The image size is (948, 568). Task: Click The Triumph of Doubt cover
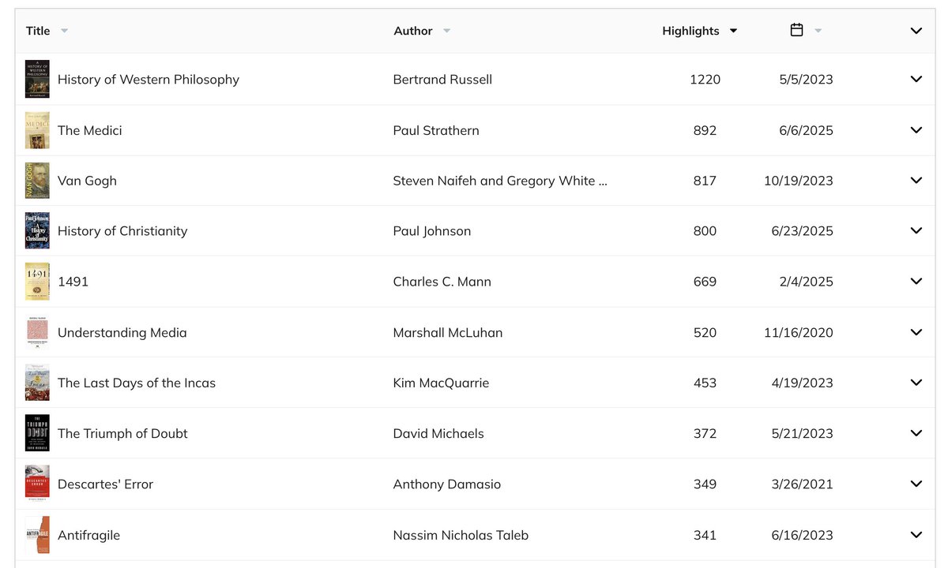[x=37, y=433]
